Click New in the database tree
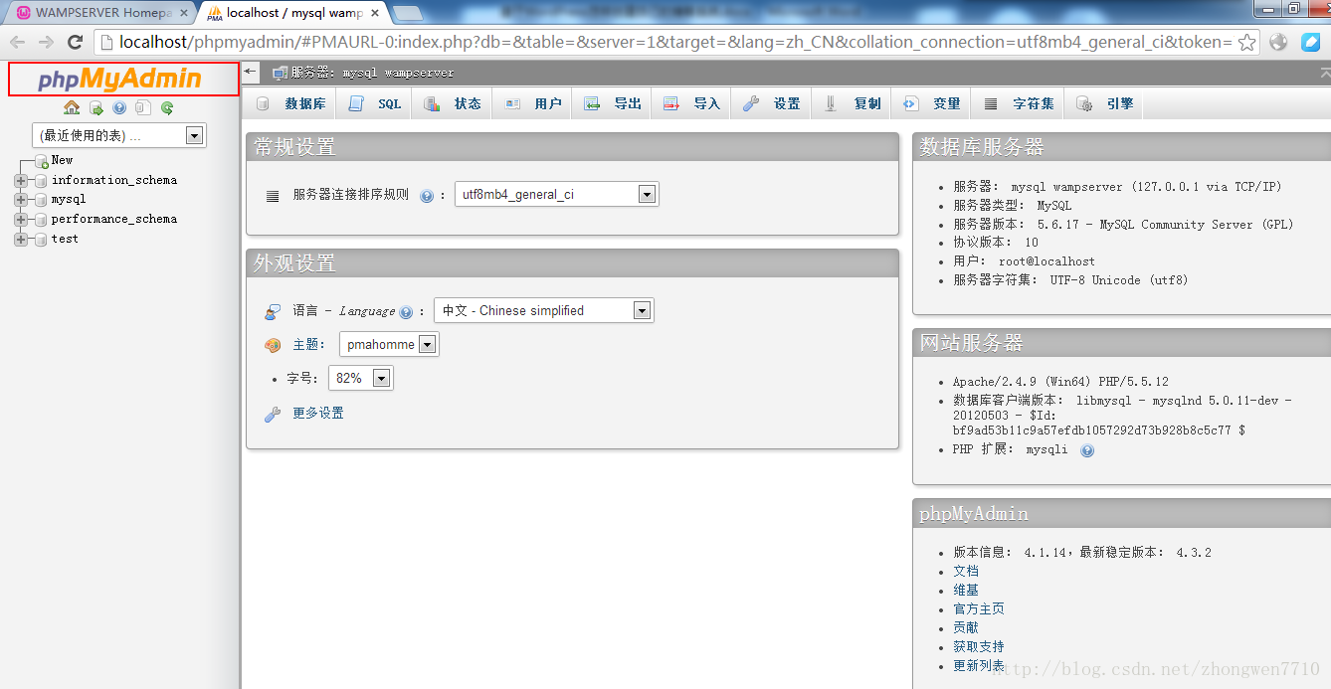Image resolution: width=1331 pixels, height=689 pixels. (x=62, y=160)
